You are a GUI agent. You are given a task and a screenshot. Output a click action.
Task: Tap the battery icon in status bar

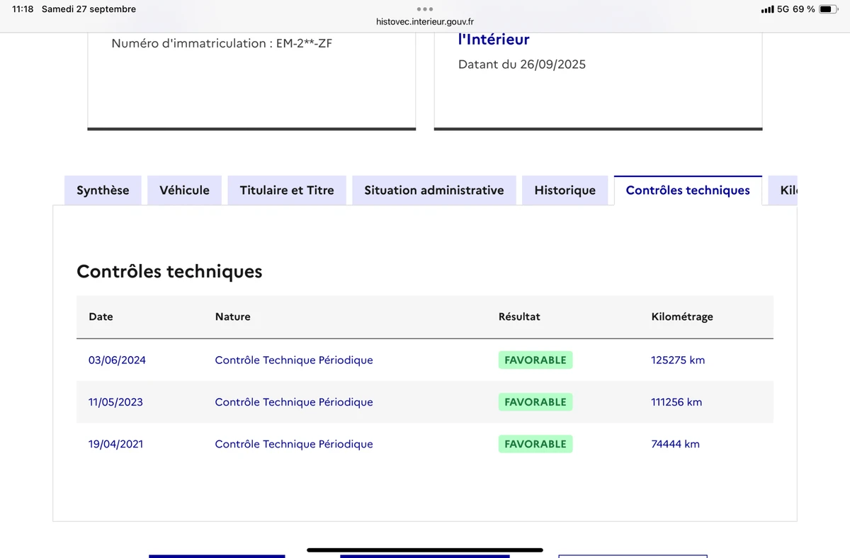(x=828, y=9)
